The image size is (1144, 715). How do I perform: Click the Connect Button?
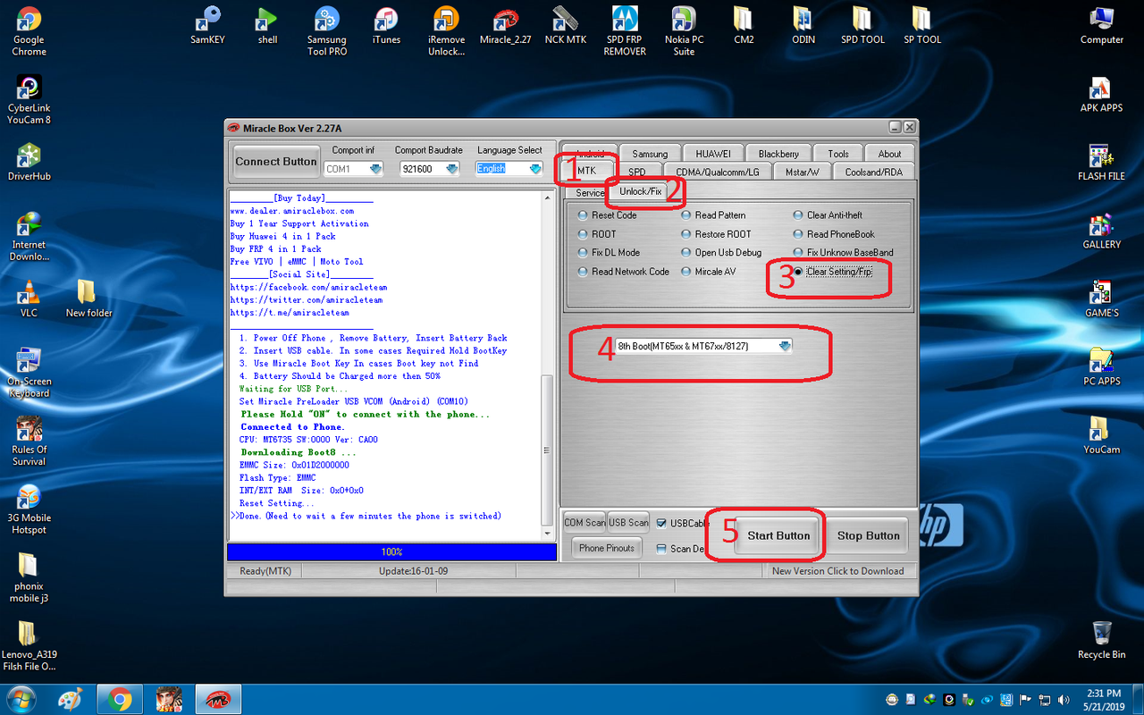[276, 162]
